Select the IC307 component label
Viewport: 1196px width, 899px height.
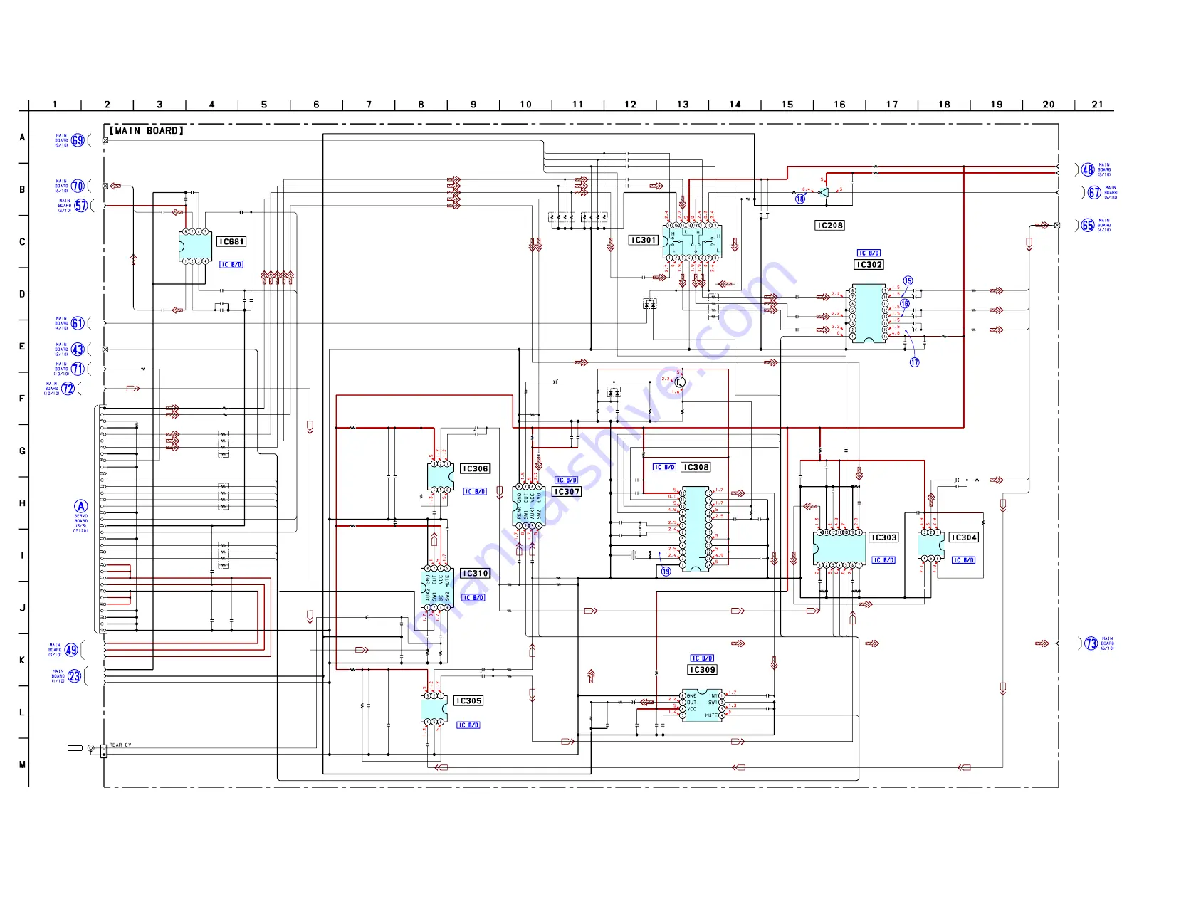[567, 492]
